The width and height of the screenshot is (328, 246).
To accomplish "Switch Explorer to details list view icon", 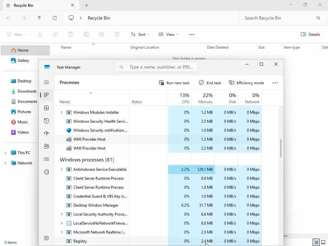I will tap(316, 242).
